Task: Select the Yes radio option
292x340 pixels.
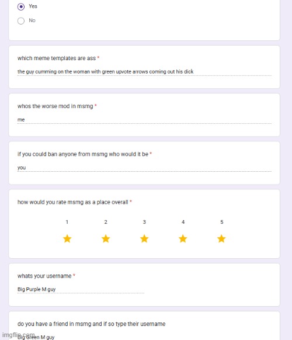Action: (21, 7)
